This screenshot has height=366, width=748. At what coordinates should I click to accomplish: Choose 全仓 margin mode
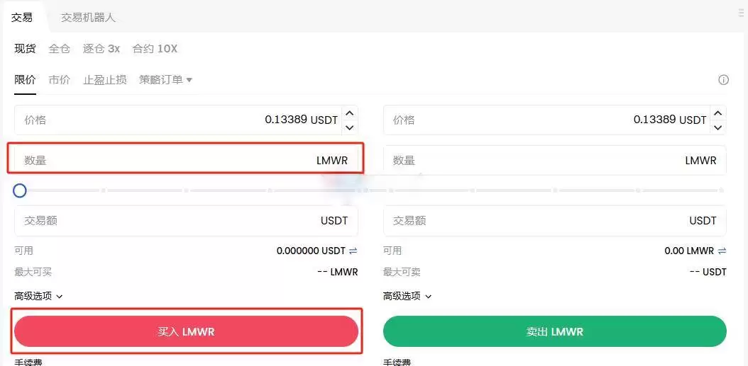coord(60,49)
